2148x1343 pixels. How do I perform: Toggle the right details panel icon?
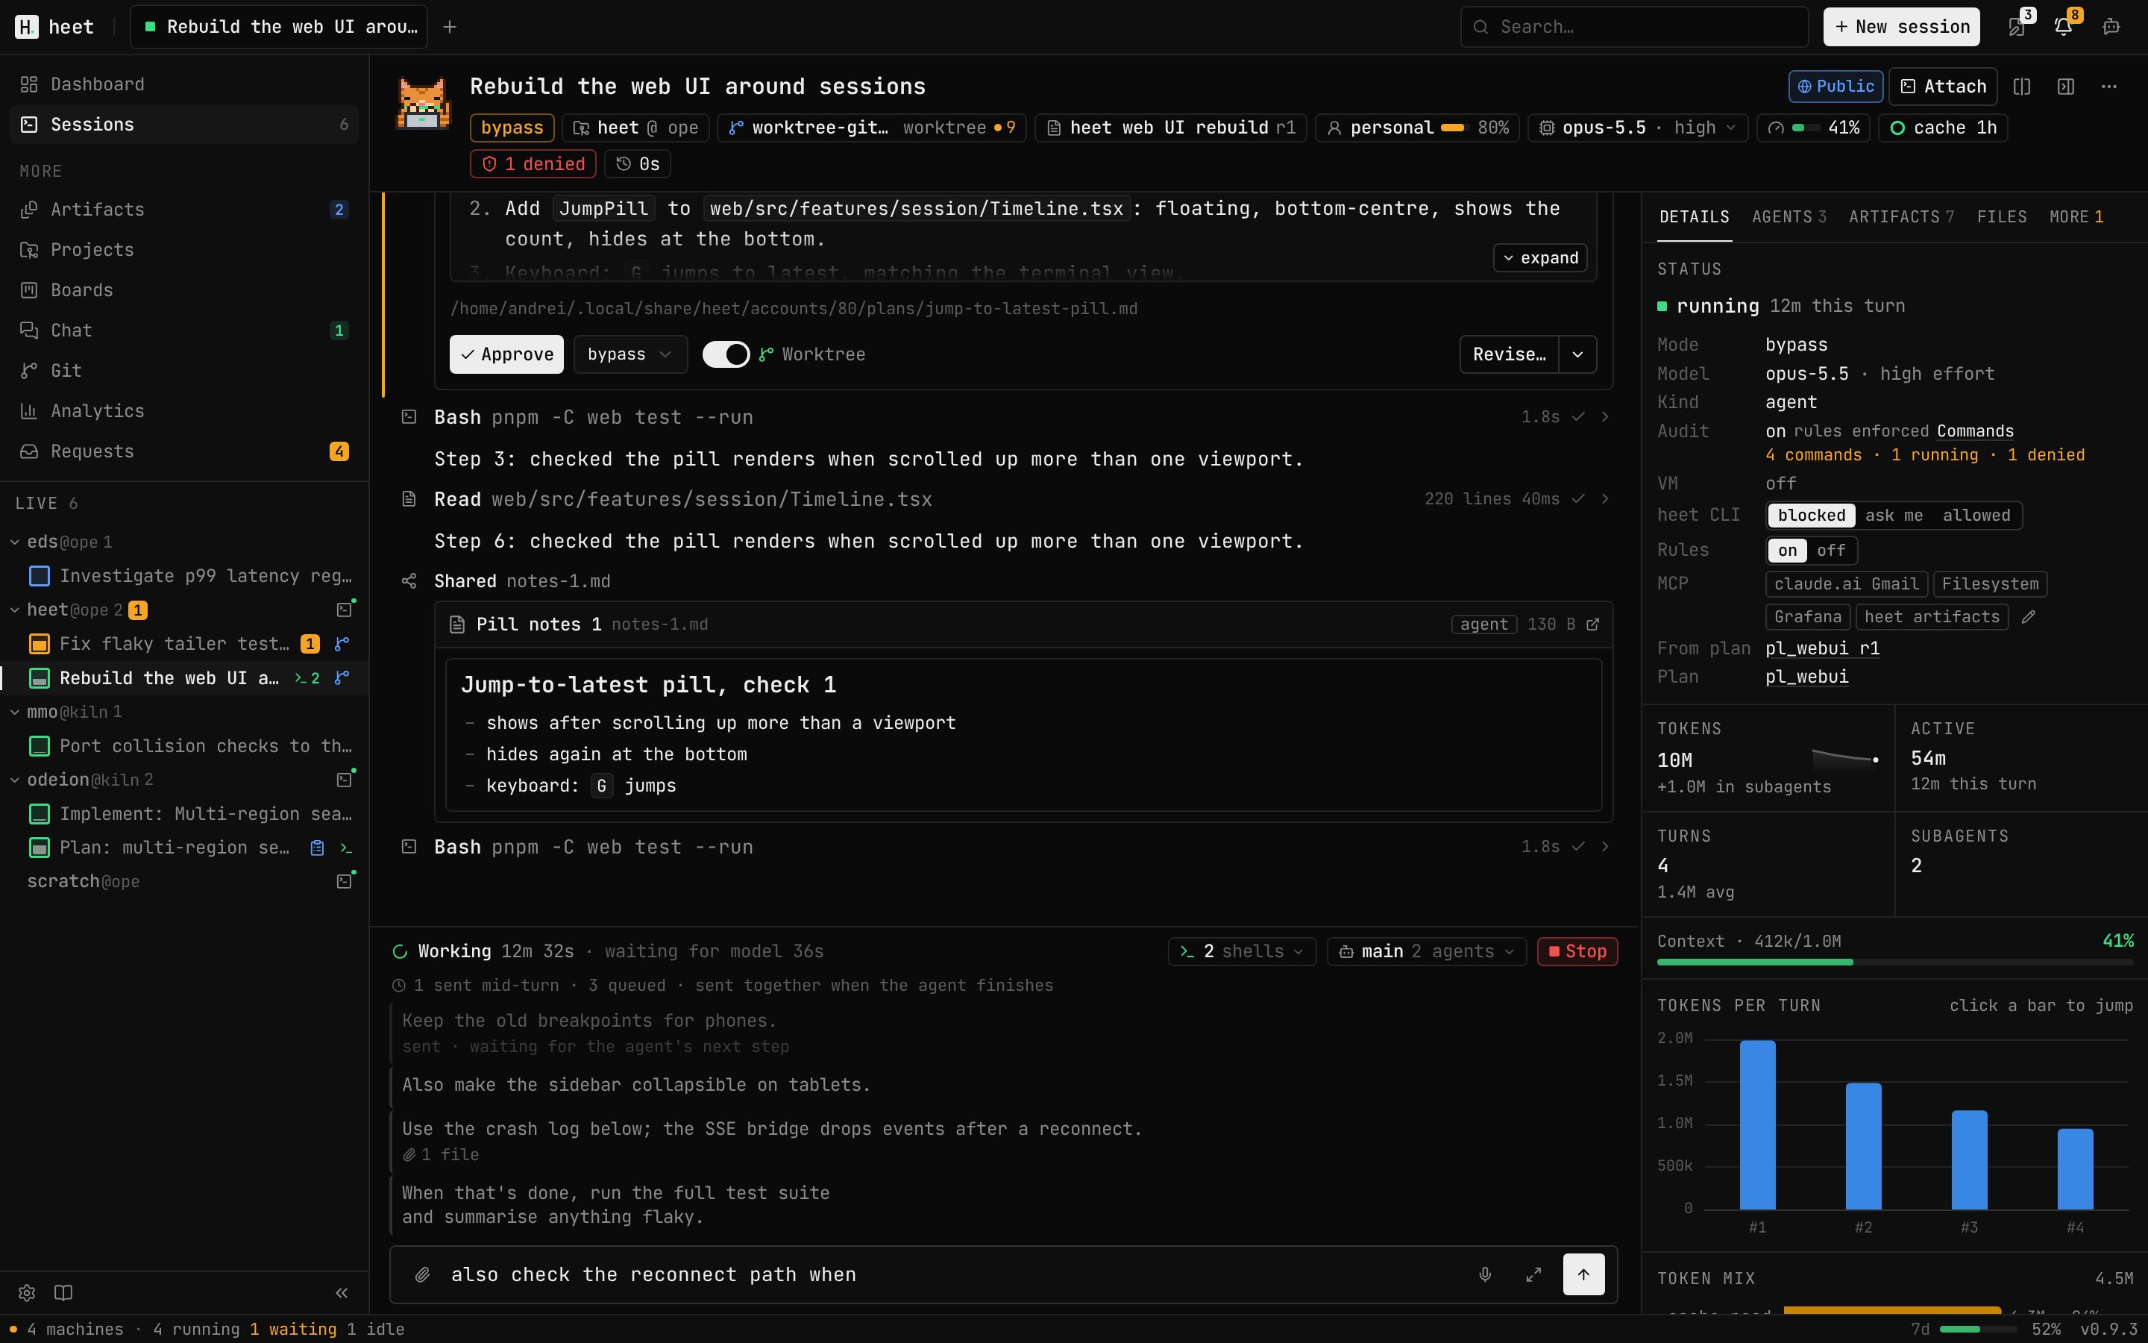pyautogui.click(x=2065, y=86)
